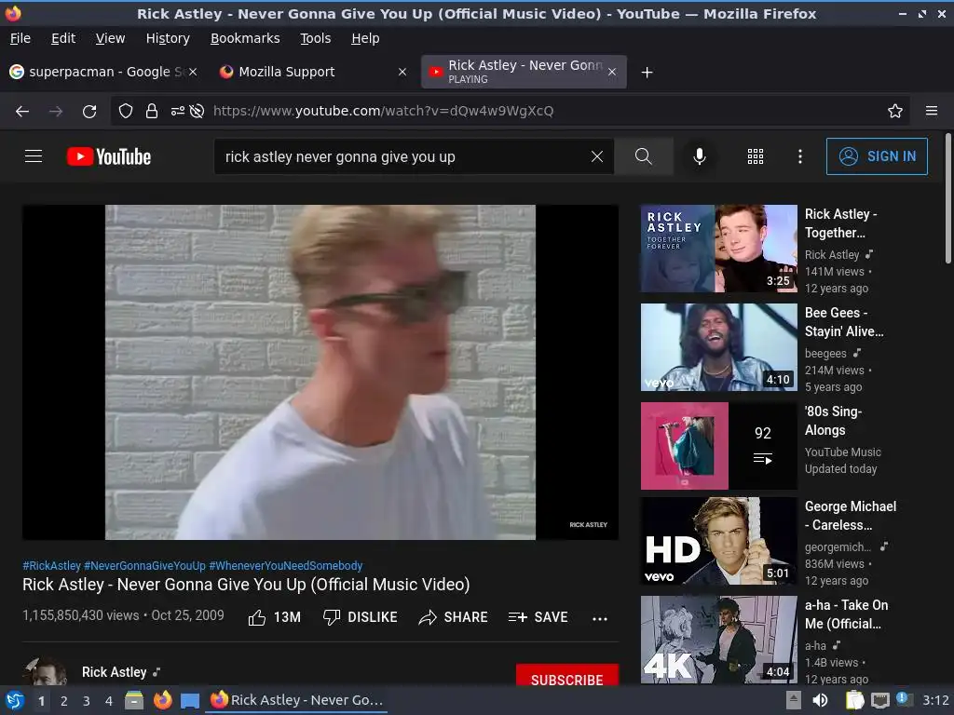Open the Firefox application menu

click(932, 112)
